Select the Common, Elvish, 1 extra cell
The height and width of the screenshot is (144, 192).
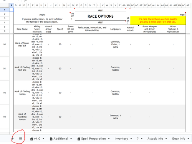(x=116, y=45)
